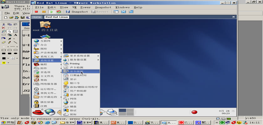Open the Windows menu
Viewport: 263px width, 125px height.
pyautogui.click(x=122, y=7)
